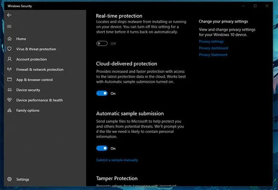Image resolution: width=278 pixels, height=190 pixels.
Task: Click the Automatic sample submission heading
Action: pos(130,114)
